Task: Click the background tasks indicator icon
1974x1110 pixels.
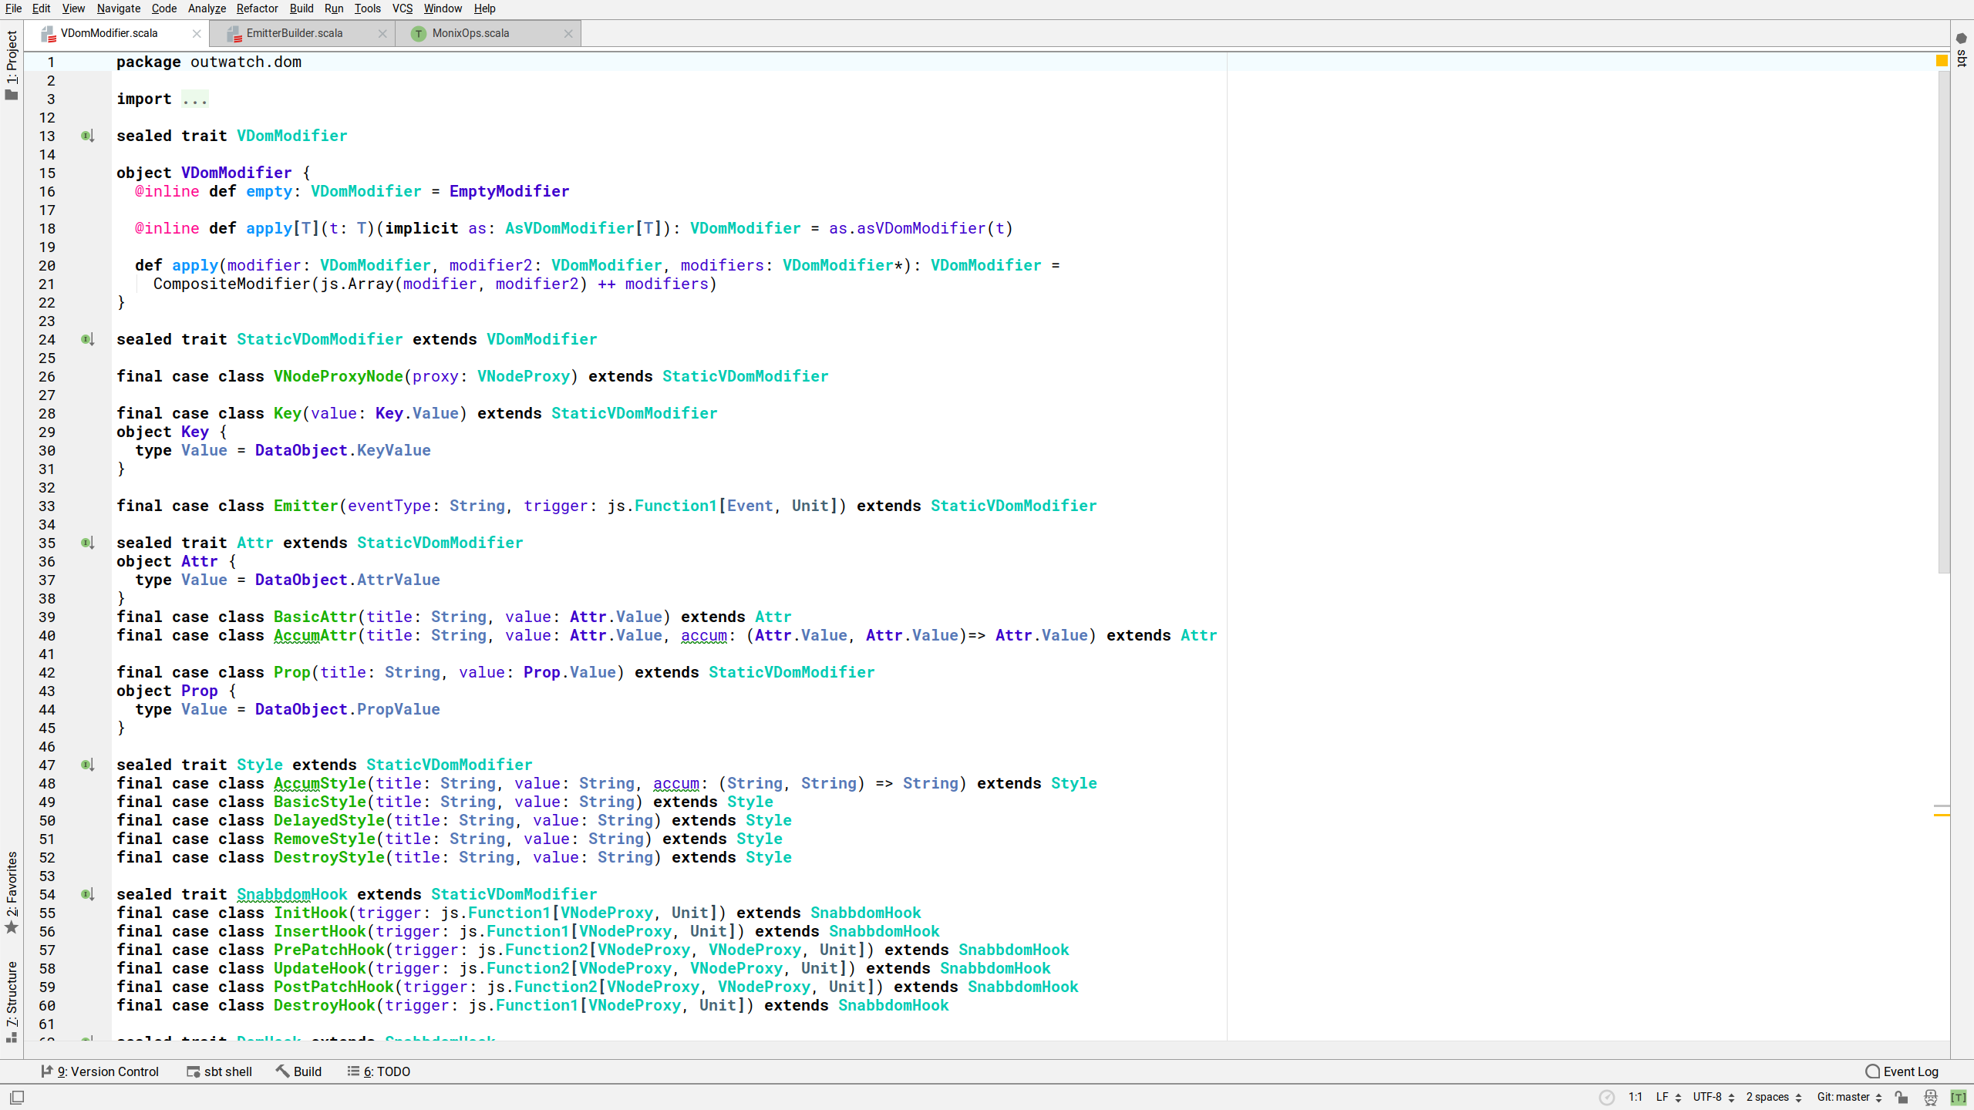Action: coord(1606,1097)
